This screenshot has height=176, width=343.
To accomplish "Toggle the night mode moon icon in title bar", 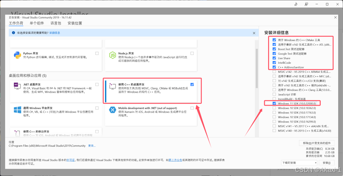I will pos(295,4).
